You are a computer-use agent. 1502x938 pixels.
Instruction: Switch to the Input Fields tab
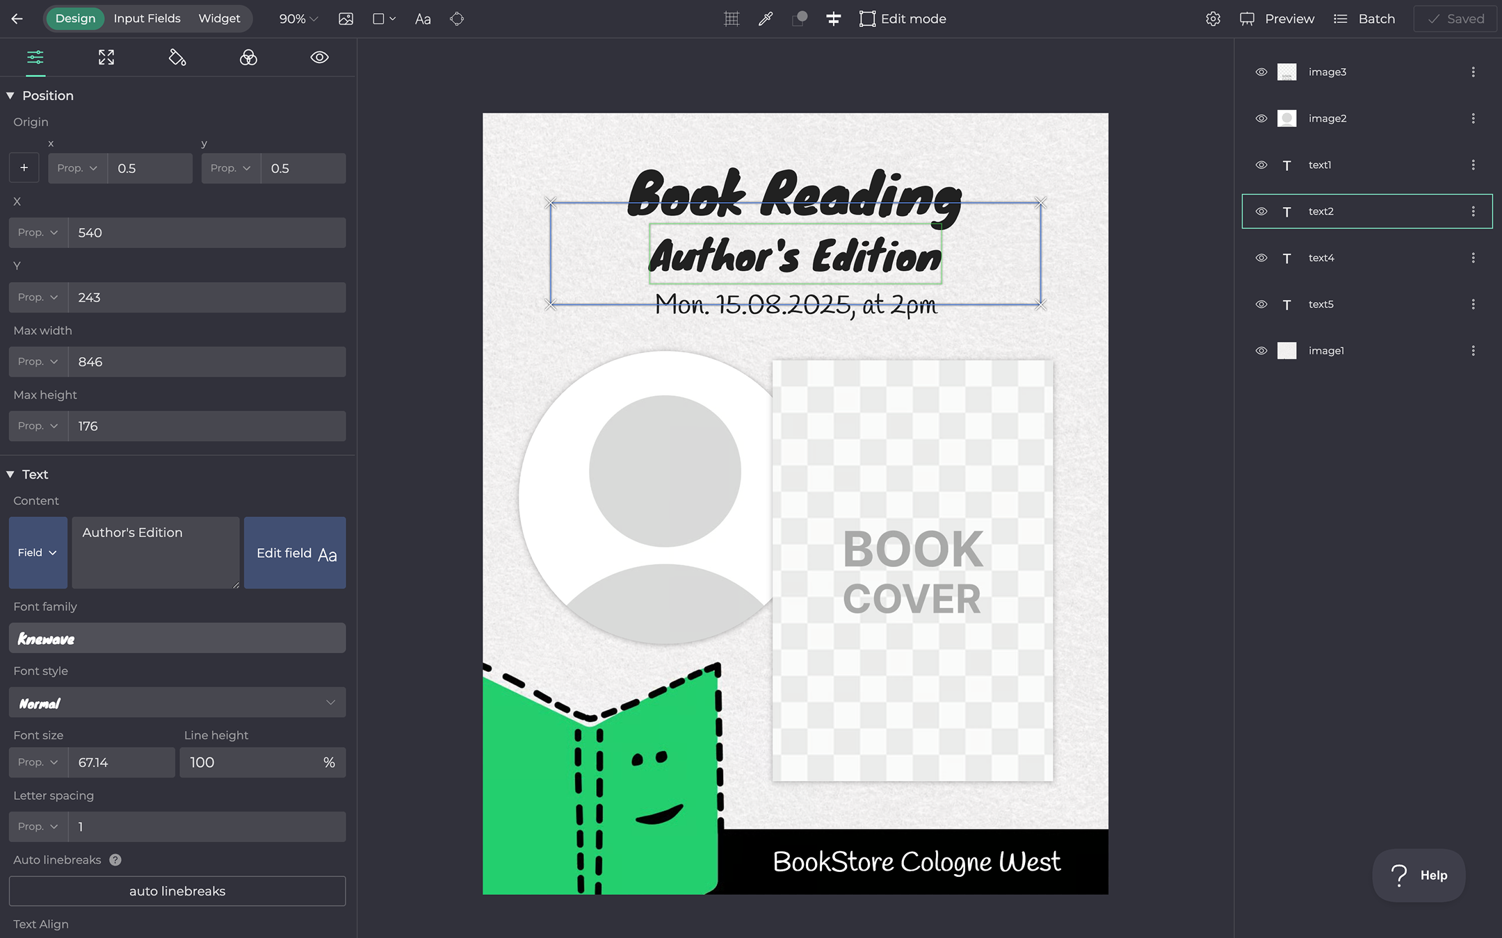147,19
